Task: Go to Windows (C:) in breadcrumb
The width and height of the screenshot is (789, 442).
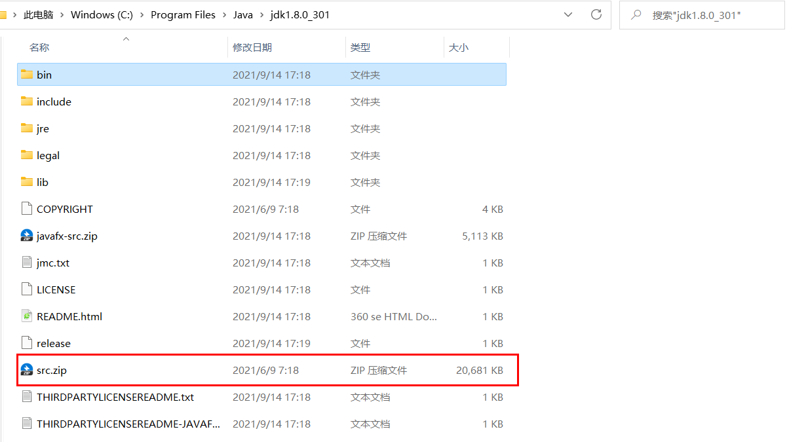Action: click(x=102, y=14)
